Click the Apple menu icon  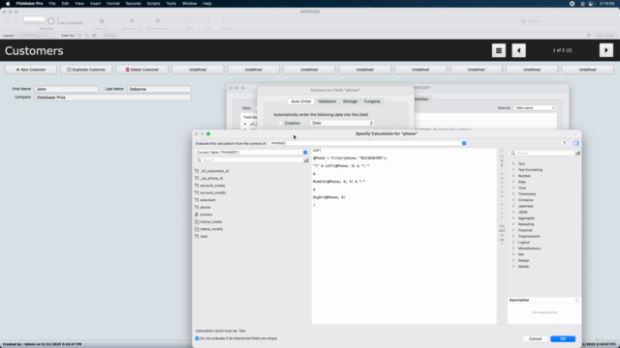pyautogui.click(x=8, y=4)
